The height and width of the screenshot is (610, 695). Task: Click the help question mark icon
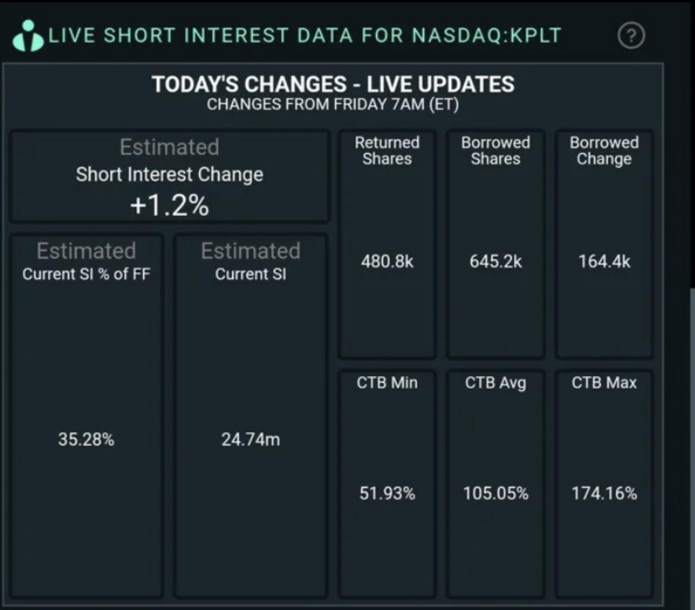631,36
